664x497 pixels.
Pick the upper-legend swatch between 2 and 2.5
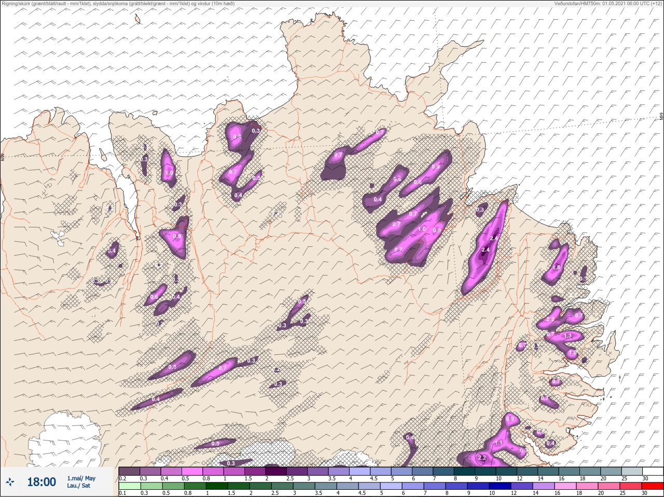tap(276, 471)
